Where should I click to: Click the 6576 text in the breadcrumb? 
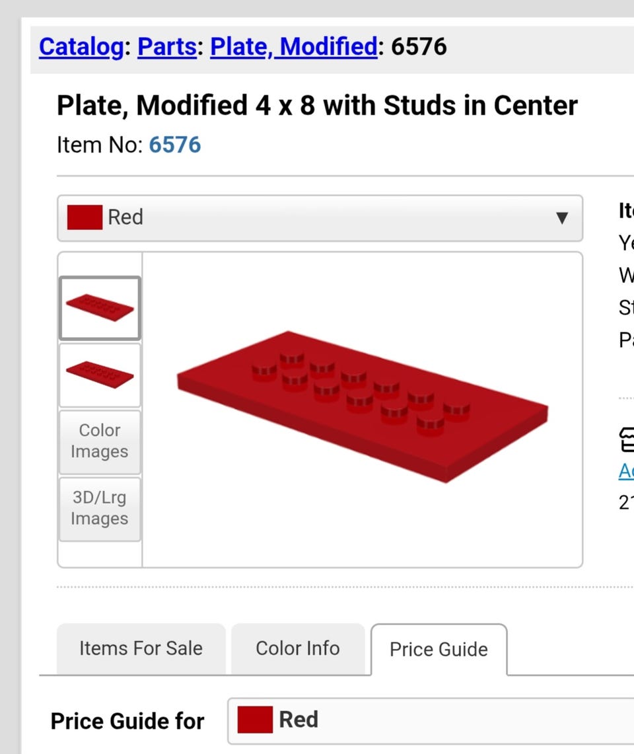(x=419, y=47)
